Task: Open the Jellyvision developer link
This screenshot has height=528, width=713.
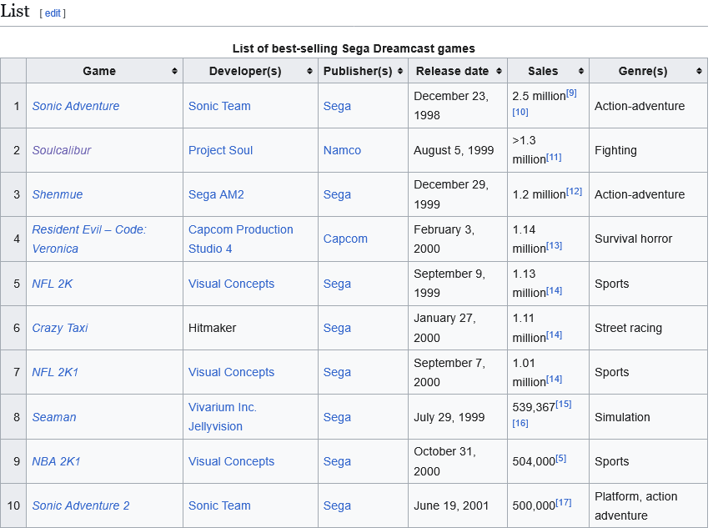Action: pyautogui.click(x=215, y=426)
